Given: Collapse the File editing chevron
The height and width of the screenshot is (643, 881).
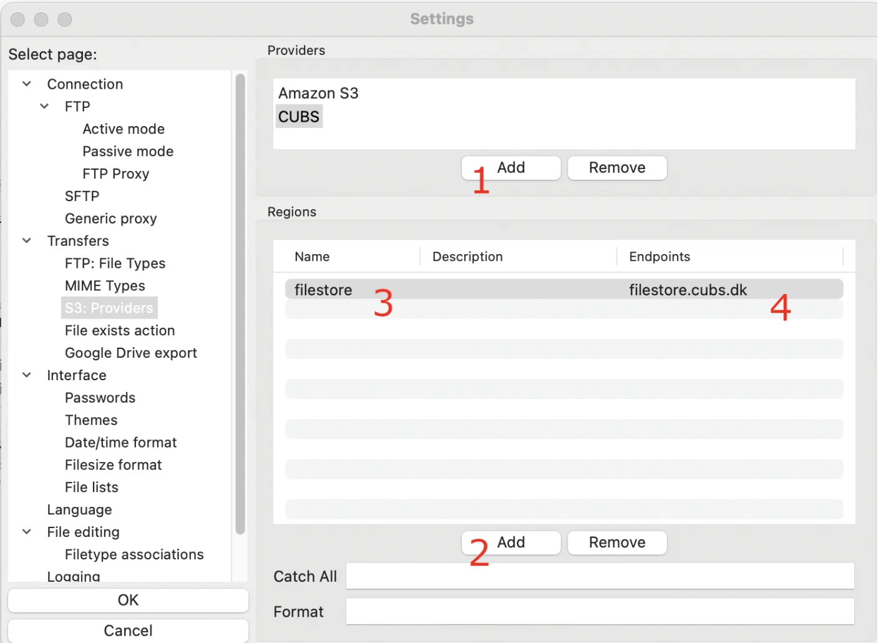Looking at the screenshot, I should [27, 531].
